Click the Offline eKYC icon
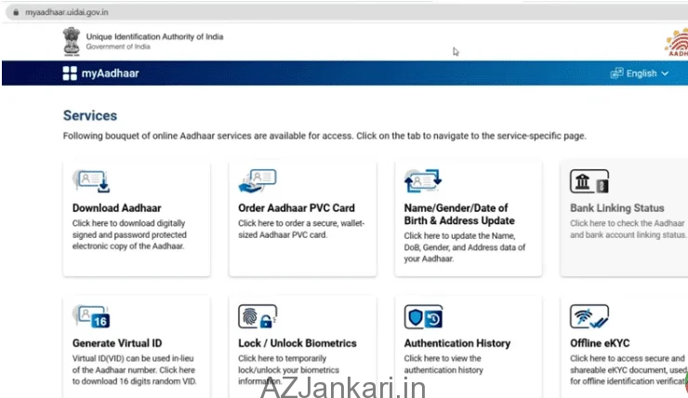Image resolution: width=688 pixels, height=398 pixels. [589, 316]
